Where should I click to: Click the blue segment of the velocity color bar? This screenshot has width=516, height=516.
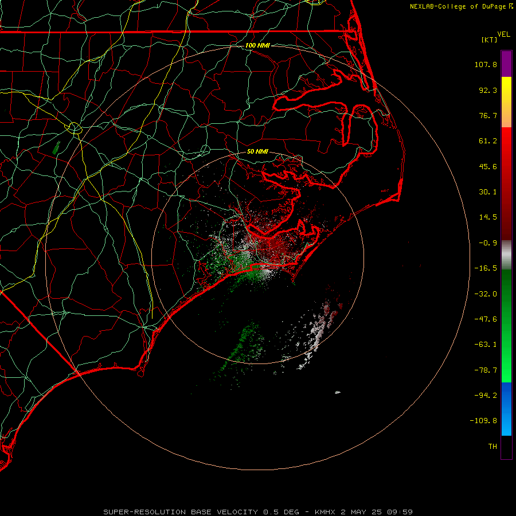(506, 409)
